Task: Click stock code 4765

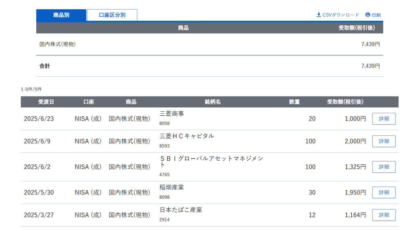Action: [x=165, y=175]
